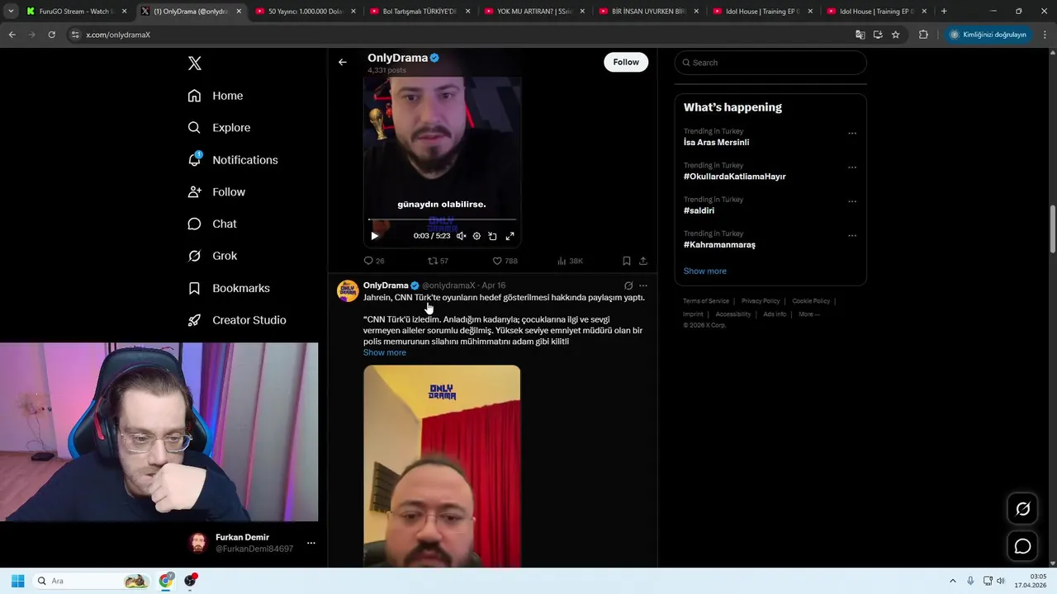
Task: Open OnlyDrama avatar on Apr 16 post
Action: (348, 290)
